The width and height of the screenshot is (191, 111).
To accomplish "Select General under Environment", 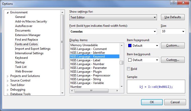I will pyautogui.click(x=20, y=17).
